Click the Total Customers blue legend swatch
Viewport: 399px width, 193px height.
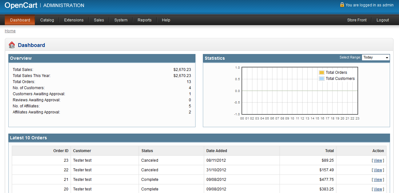pyautogui.click(x=322, y=79)
